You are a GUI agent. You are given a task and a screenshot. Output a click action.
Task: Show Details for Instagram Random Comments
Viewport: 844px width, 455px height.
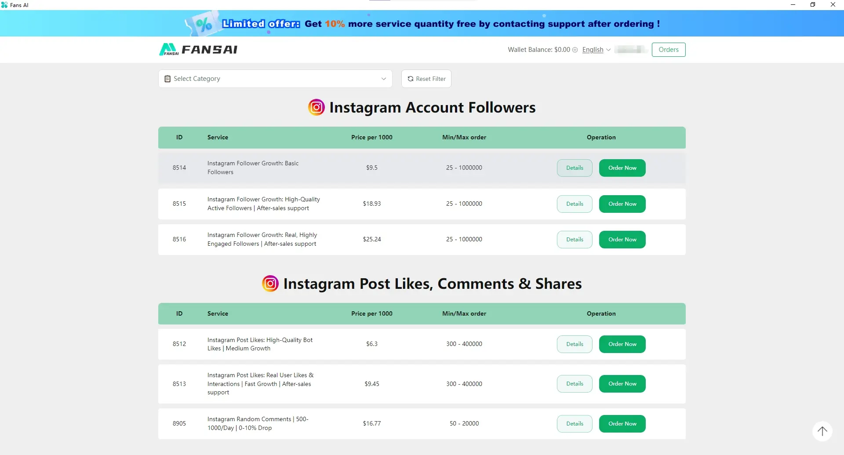pos(575,424)
